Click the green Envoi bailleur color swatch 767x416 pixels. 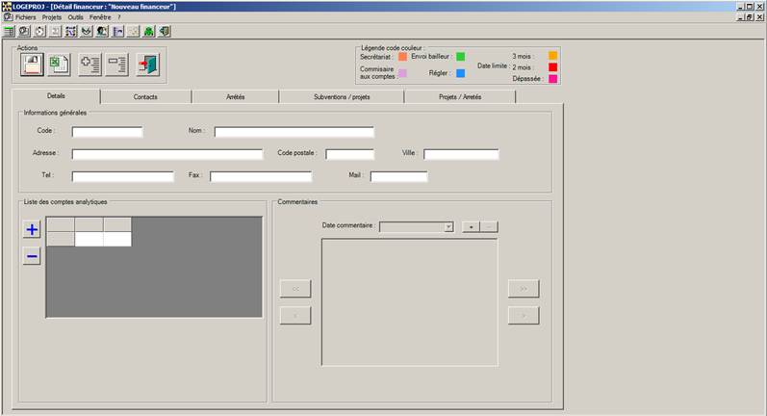click(460, 57)
